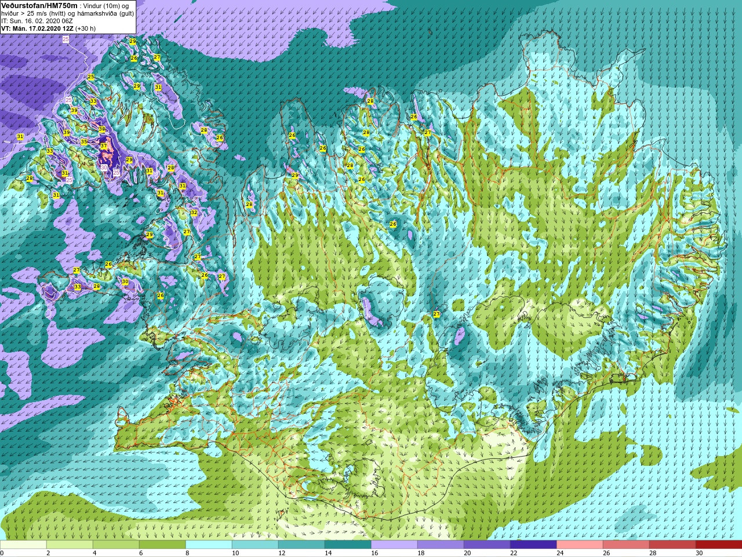This screenshot has height=557, width=742.
Task: Pick the 10–12 m/s turquoise legend swatch
Action: click(255, 544)
